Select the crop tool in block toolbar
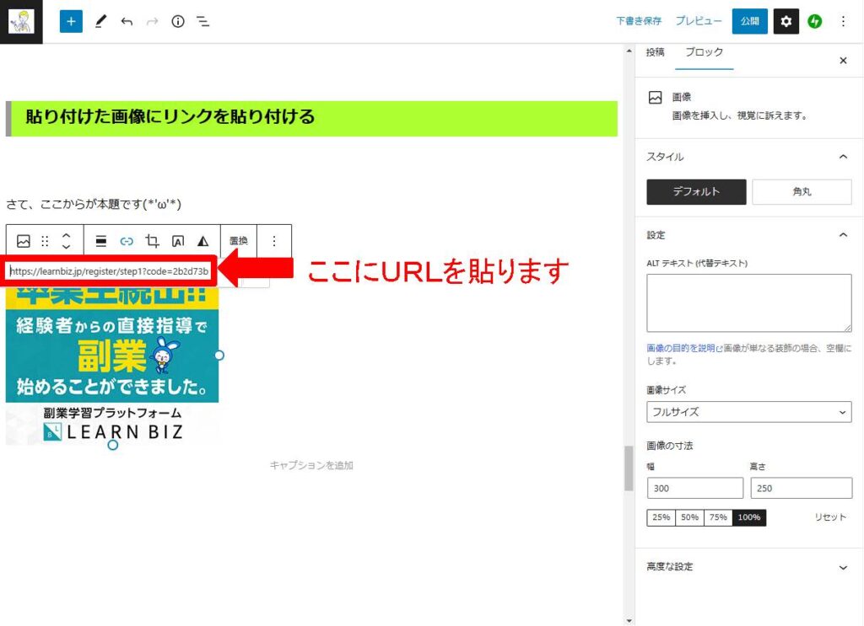Screen dimensions: 864x626 click(x=152, y=241)
